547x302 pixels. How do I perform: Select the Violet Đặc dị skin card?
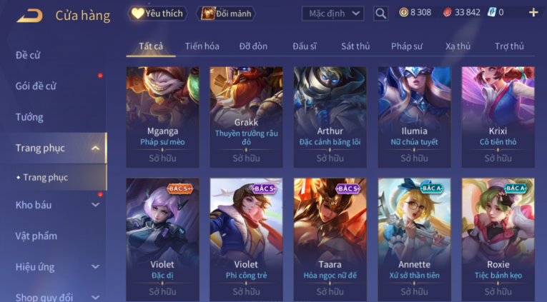coord(162,240)
